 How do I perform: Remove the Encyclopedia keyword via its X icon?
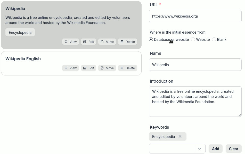pos(180,136)
